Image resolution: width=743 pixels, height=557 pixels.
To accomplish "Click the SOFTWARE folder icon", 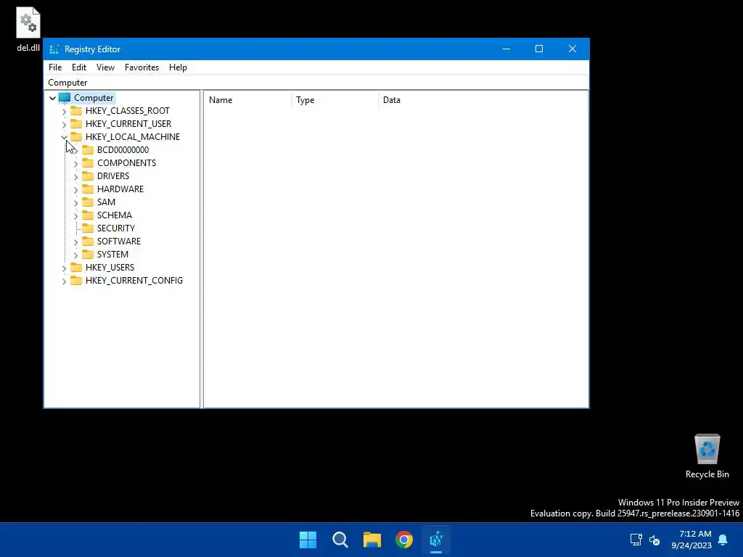I will click(x=88, y=242).
